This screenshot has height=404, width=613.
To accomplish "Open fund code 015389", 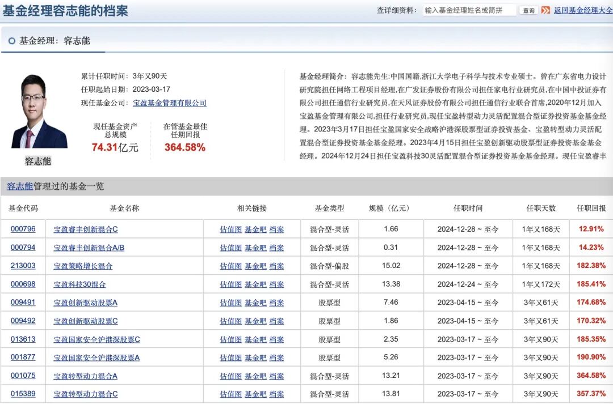I will click(x=23, y=394).
